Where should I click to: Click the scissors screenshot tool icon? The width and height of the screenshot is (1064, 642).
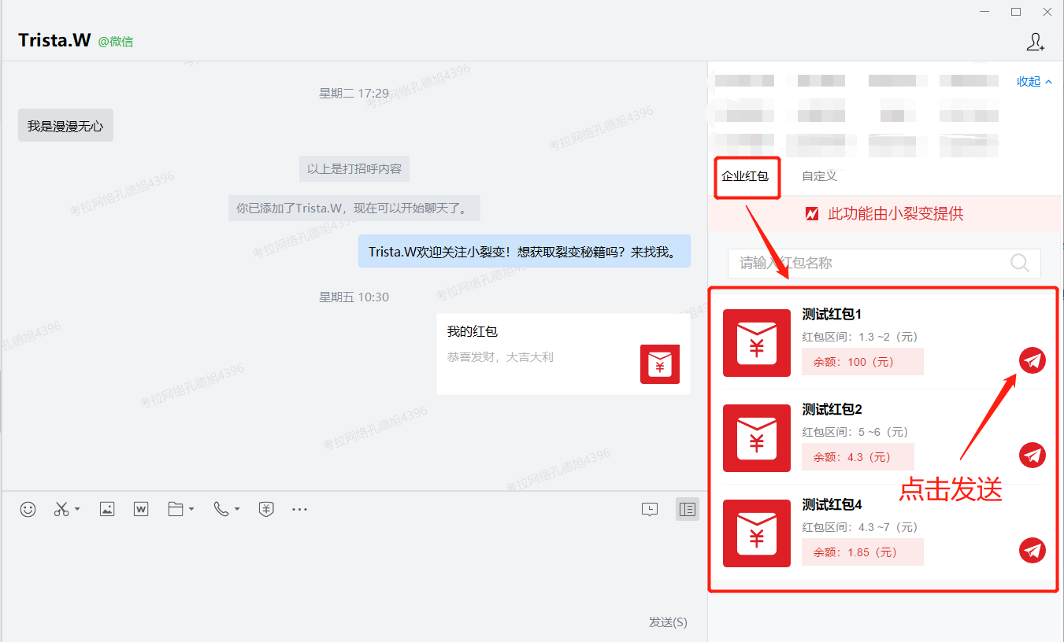tap(61, 509)
